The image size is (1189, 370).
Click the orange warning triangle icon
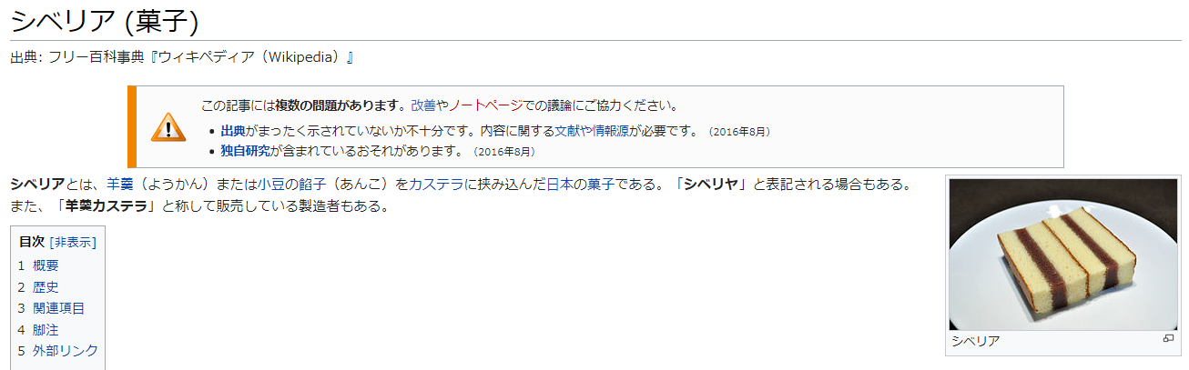(x=168, y=127)
